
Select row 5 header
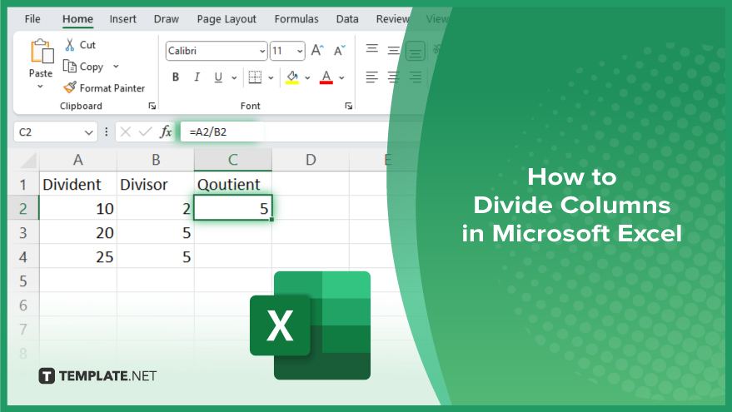pos(22,280)
